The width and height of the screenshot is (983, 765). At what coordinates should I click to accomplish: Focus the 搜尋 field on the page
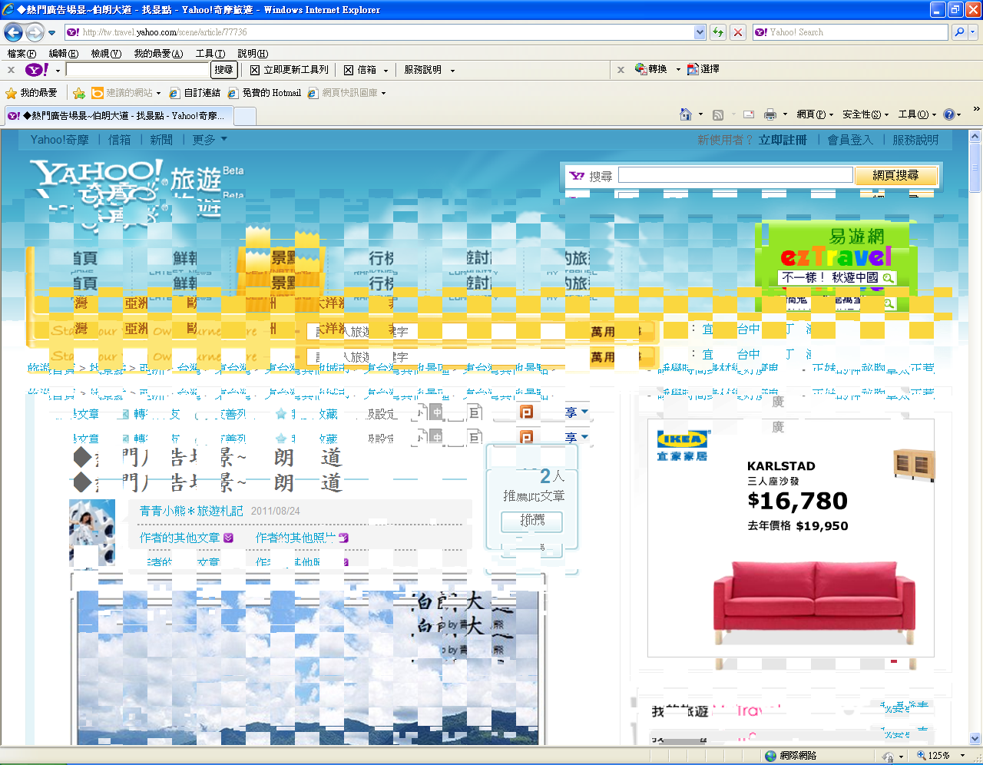tap(735, 175)
